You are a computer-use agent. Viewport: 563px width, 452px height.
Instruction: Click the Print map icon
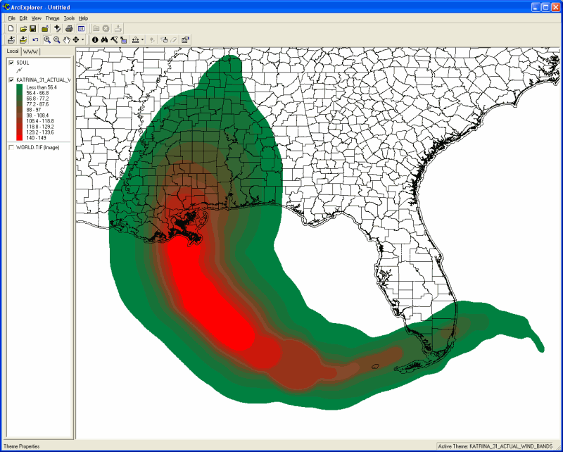tap(69, 28)
